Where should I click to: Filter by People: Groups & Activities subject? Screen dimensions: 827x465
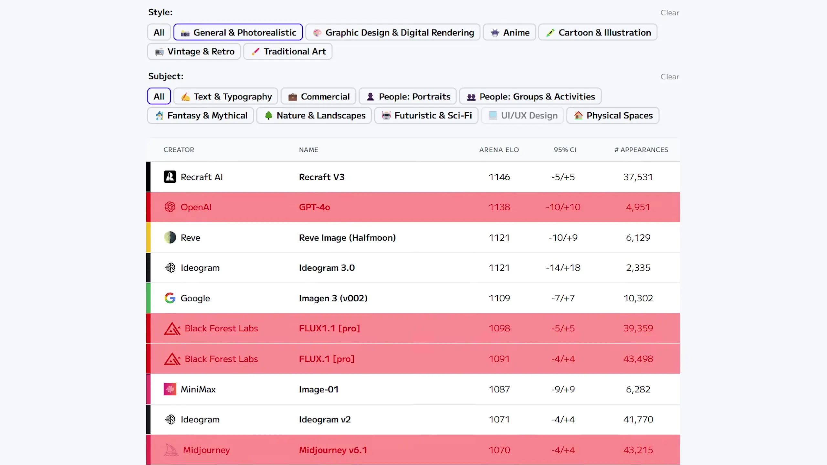pyautogui.click(x=530, y=96)
